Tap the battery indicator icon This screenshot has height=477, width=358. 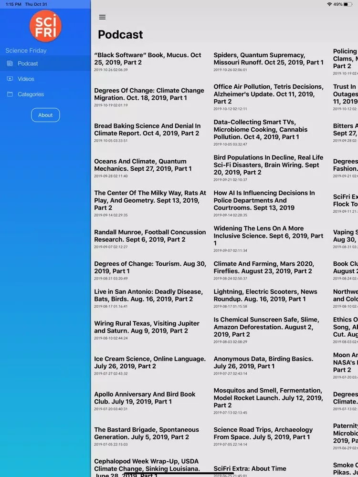pos(348,4)
